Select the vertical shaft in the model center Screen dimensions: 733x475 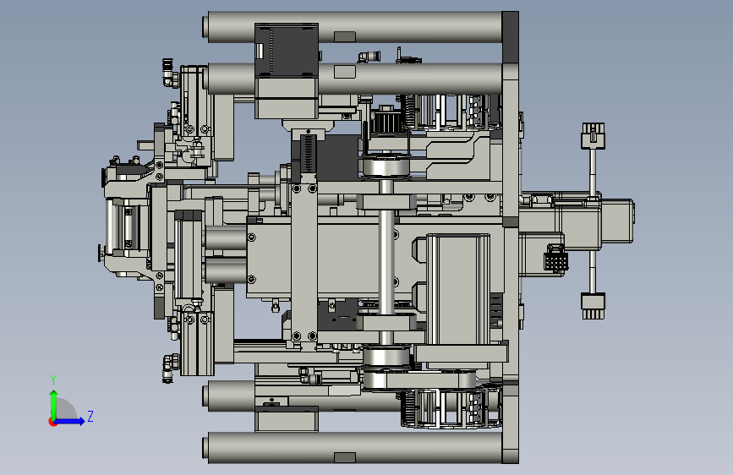(386, 262)
